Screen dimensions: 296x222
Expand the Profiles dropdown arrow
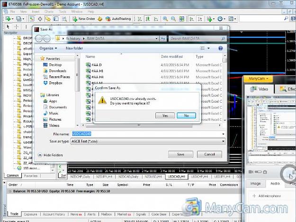point(23,19)
